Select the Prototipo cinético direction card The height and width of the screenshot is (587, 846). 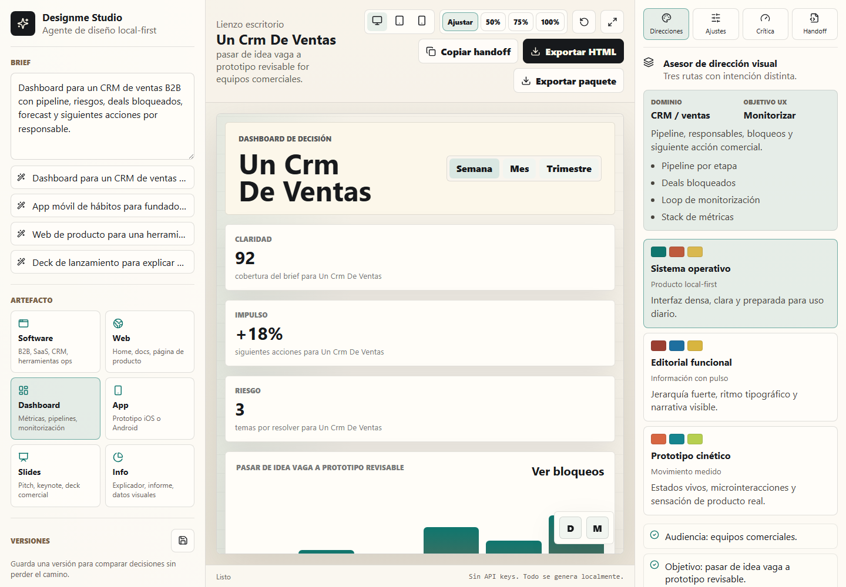tap(740, 471)
